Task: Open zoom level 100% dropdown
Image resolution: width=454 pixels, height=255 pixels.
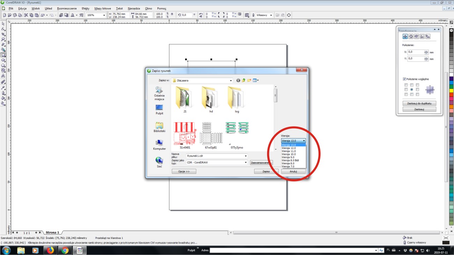Action: click(104, 15)
